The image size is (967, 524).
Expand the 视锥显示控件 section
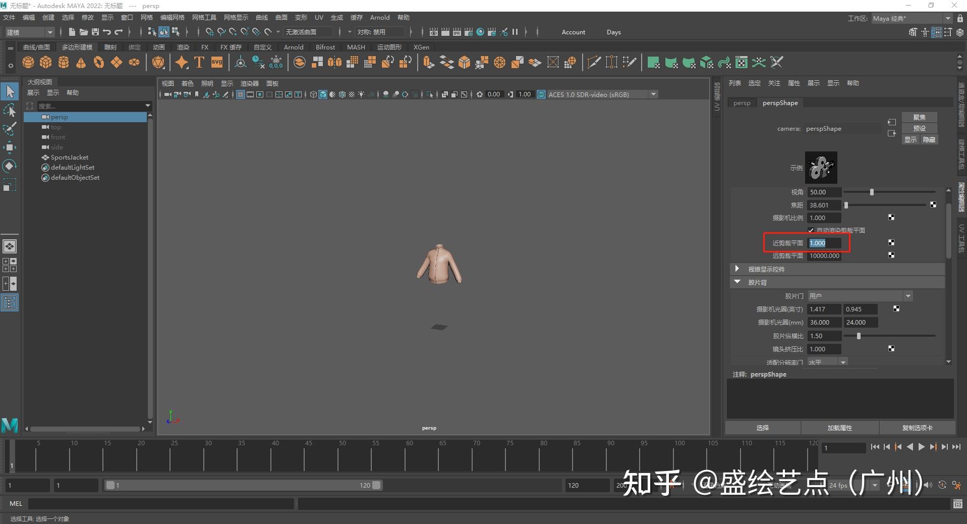(738, 269)
